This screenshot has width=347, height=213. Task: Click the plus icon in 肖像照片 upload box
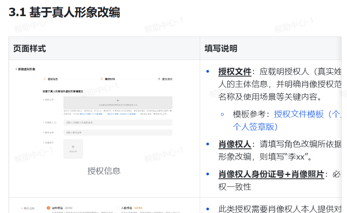coord(73,146)
